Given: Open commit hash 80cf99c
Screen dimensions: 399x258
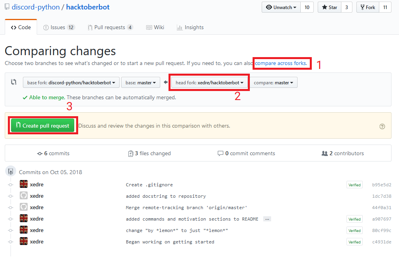Looking at the screenshot, I should [382, 230].
